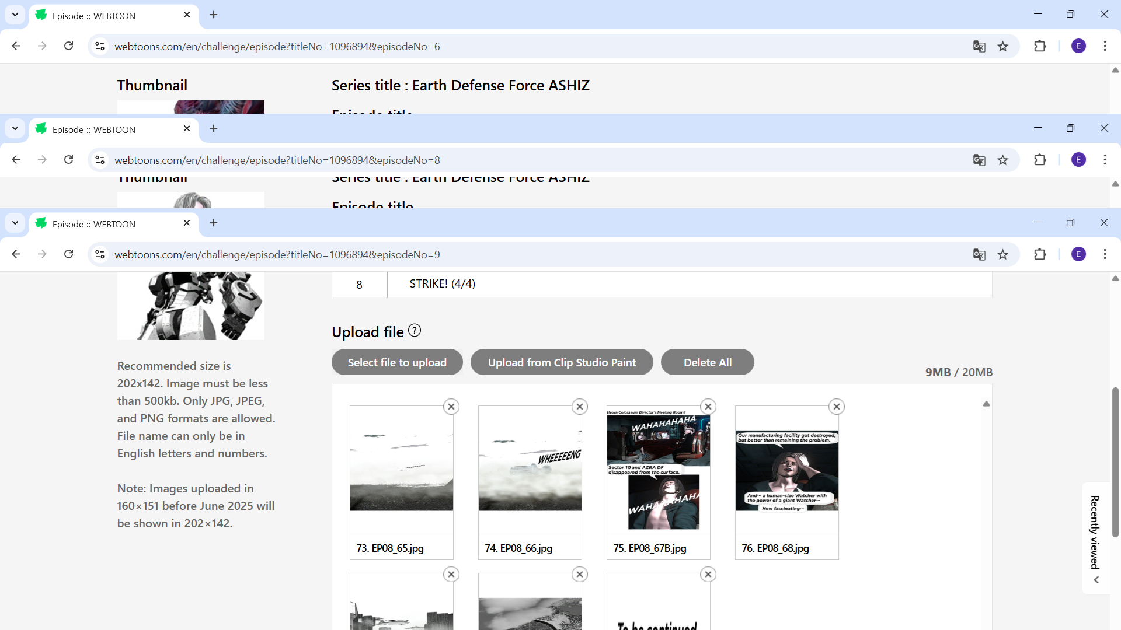
Task: Open profile avatar in episode 9 window
Action: tap(1079, 254)
